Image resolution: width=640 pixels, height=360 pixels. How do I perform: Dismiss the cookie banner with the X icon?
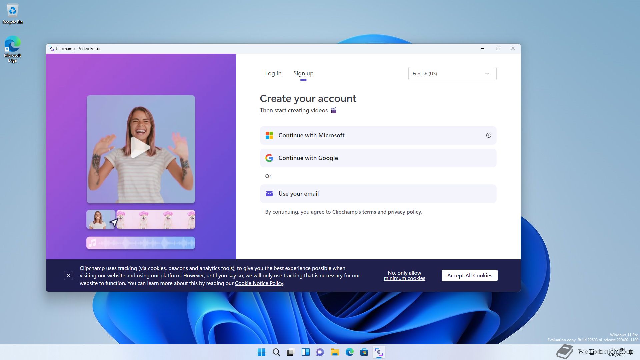68,276
